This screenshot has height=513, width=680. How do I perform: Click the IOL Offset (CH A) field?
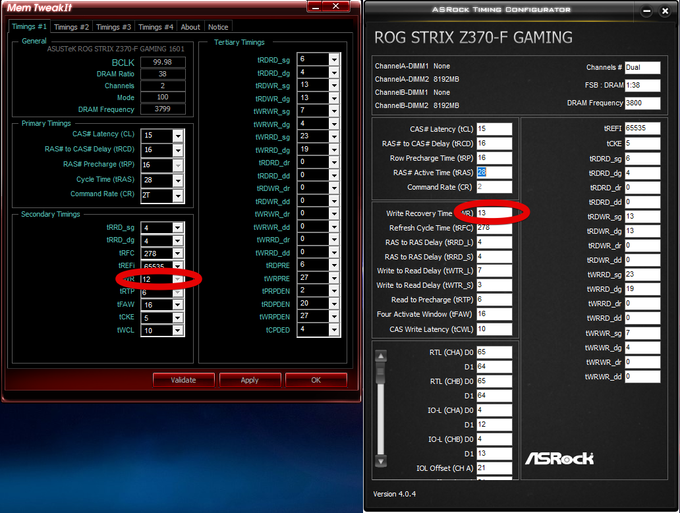pos(494,468)
